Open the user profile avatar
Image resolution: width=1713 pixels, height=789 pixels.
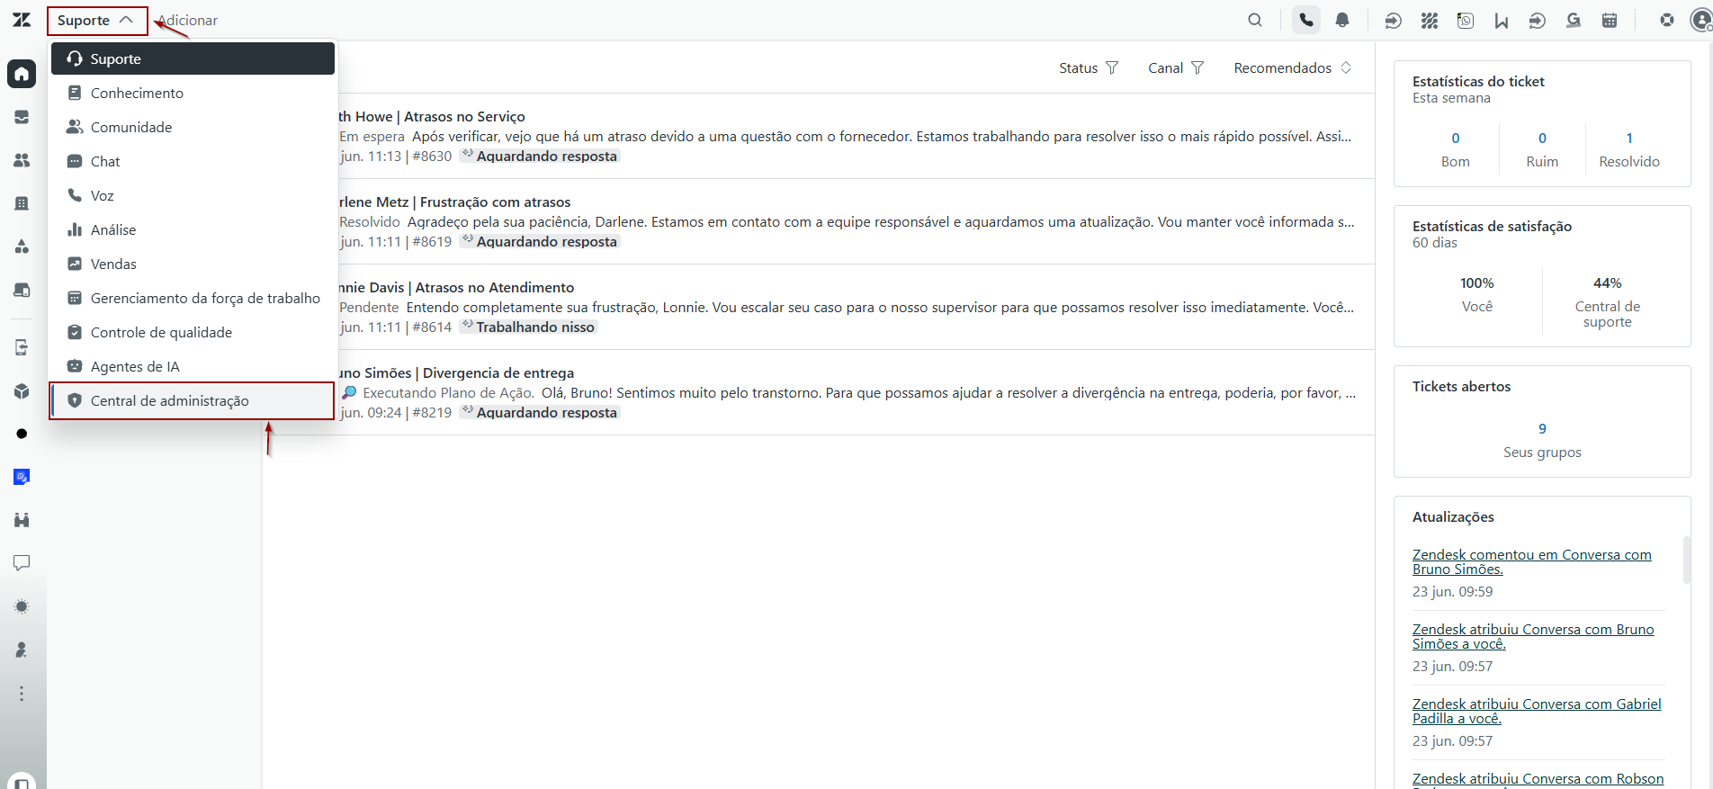click(x=1701, y=20)
